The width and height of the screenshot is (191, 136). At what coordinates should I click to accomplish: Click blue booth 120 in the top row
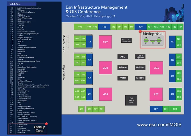coord(141,27)
